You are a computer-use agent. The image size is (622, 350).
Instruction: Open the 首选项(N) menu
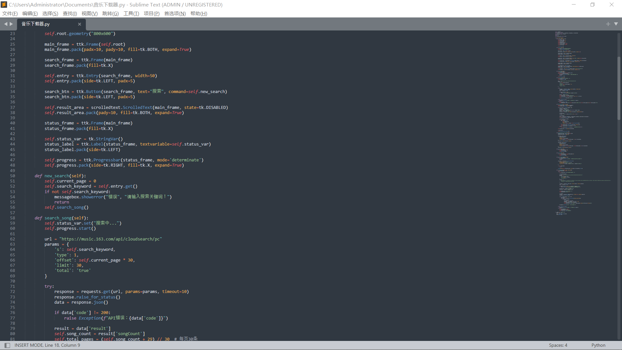(x=175, y=13)
